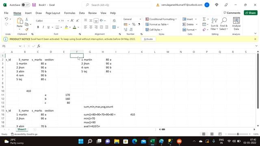Viewport: 260px width, 146px height.
Task: Click the AutoSum sigma icon
Action: click(204, 19)
